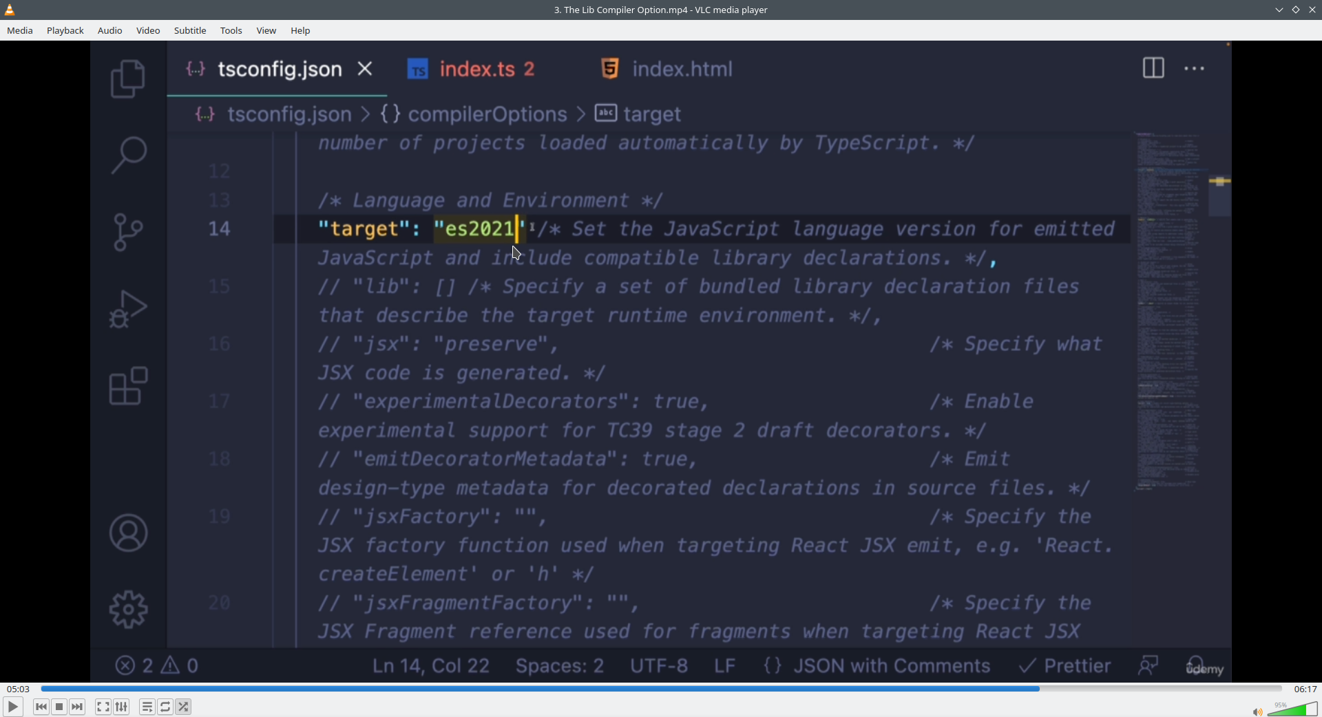Screen dimensions: 1322x717
Task: Click Spaces: 2 indentation status
Action: pos(560,666)
